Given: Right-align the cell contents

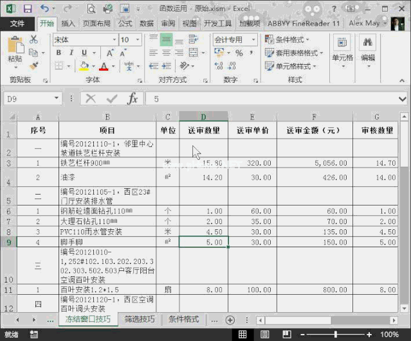Looking at the screenshot, I should (x=179, y=53).
